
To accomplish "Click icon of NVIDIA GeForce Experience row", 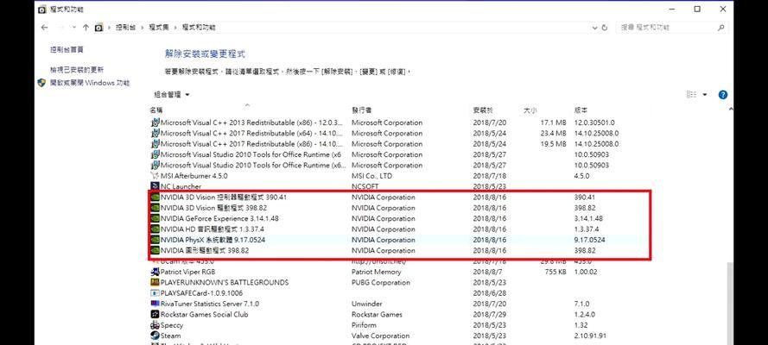I will 155,218.
